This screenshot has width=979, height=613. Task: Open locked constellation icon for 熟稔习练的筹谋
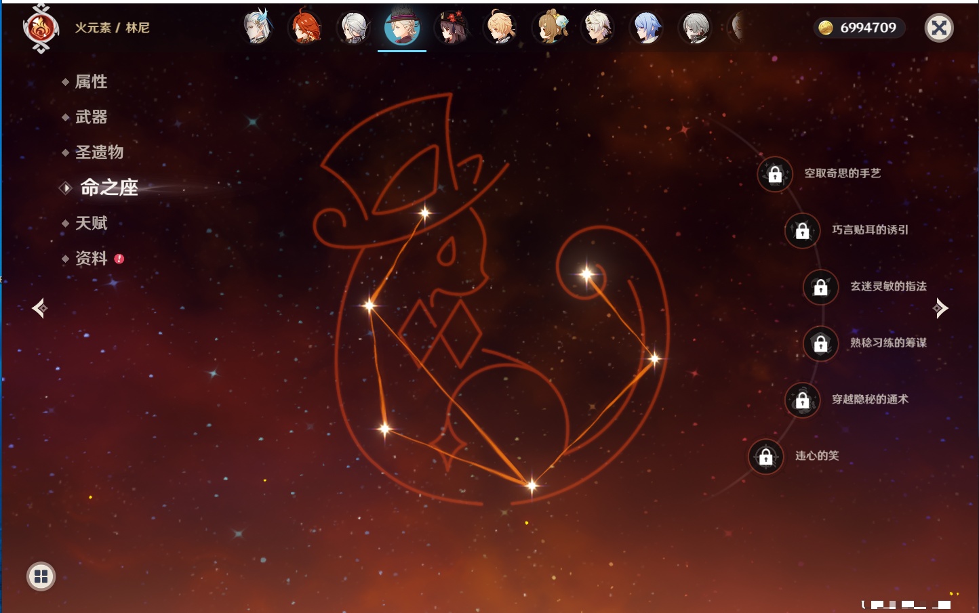click(x=821, y=343)
